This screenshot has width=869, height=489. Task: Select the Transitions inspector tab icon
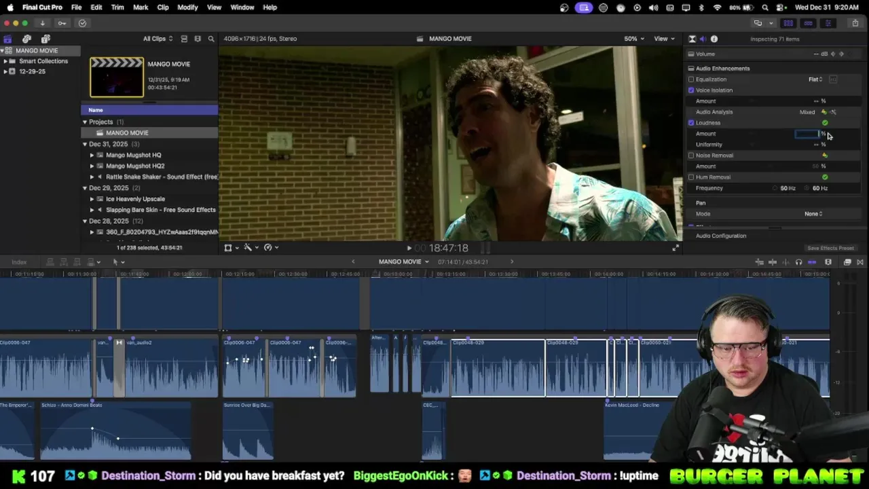[x=692, y=39]
